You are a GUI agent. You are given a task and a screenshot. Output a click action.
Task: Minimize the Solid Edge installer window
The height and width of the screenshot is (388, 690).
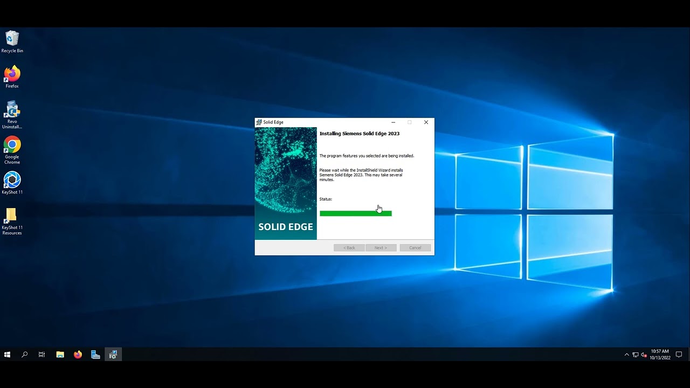(x=393, y=122)
